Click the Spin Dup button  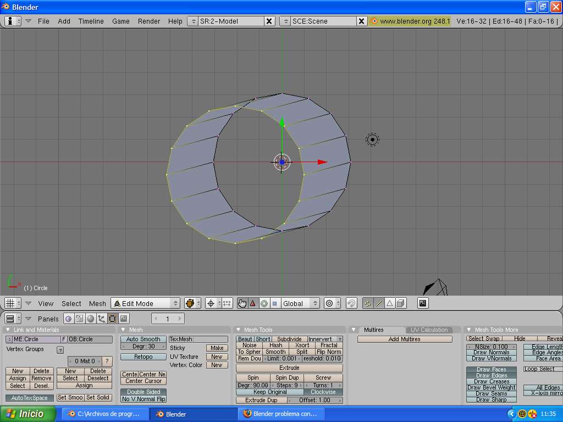[x=287, y=378]
